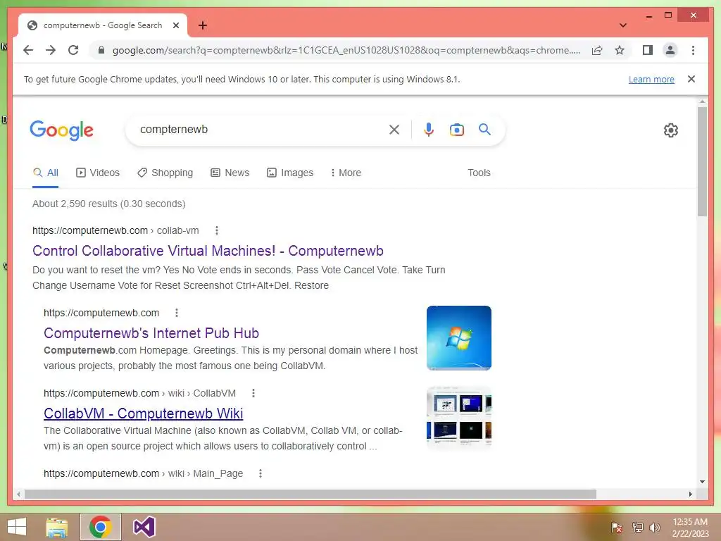This screenshot has width=721, height=541.
Task: Expand the More search categories
Action: click(x=346, y=173)
